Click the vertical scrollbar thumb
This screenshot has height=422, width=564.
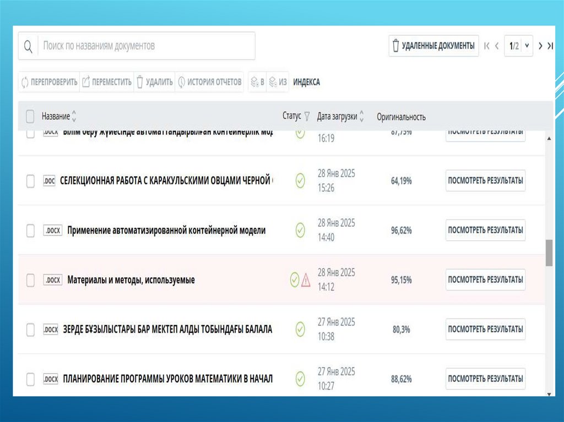pos(549,253)
